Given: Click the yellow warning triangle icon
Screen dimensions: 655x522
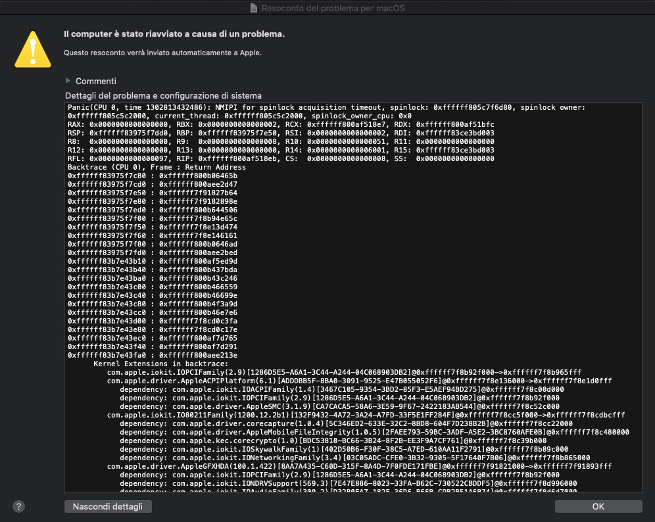Looking at the screenshot, I should point(33,49).
